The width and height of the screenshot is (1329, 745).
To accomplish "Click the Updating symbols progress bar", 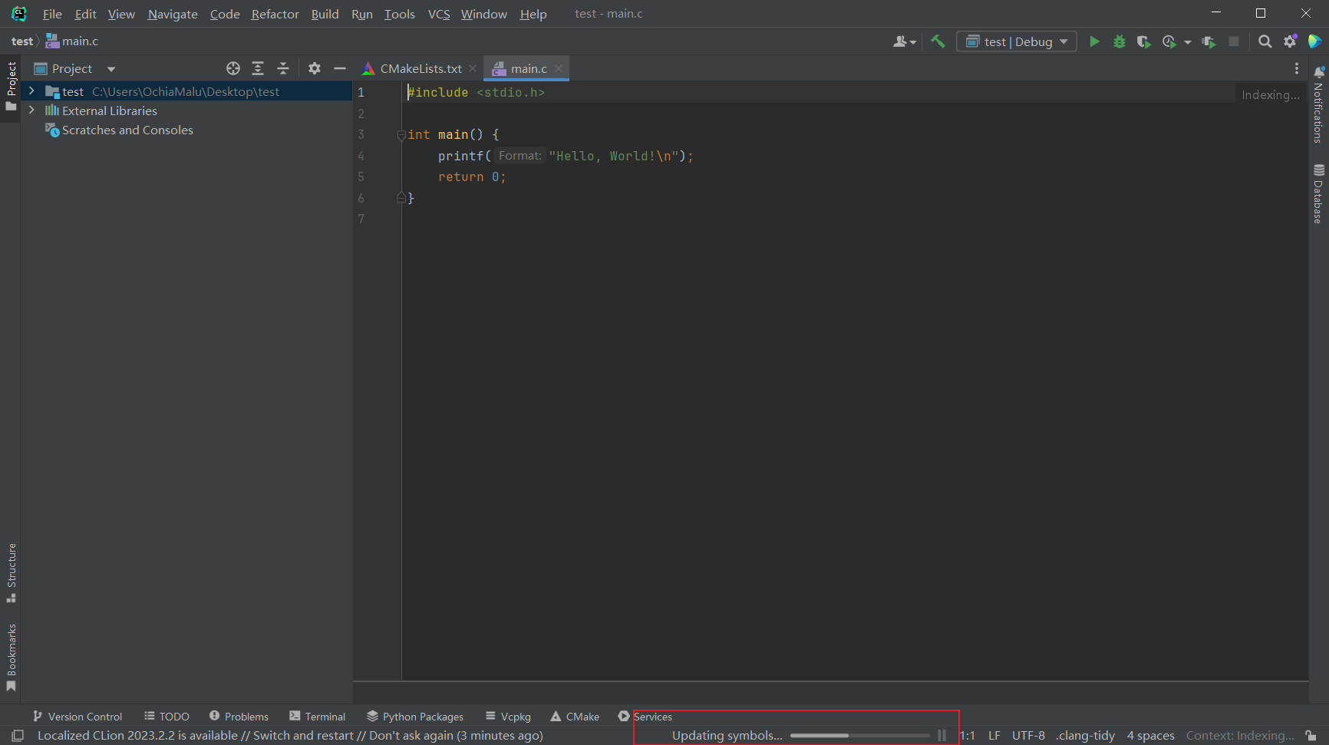I will (x=859, y=735).
